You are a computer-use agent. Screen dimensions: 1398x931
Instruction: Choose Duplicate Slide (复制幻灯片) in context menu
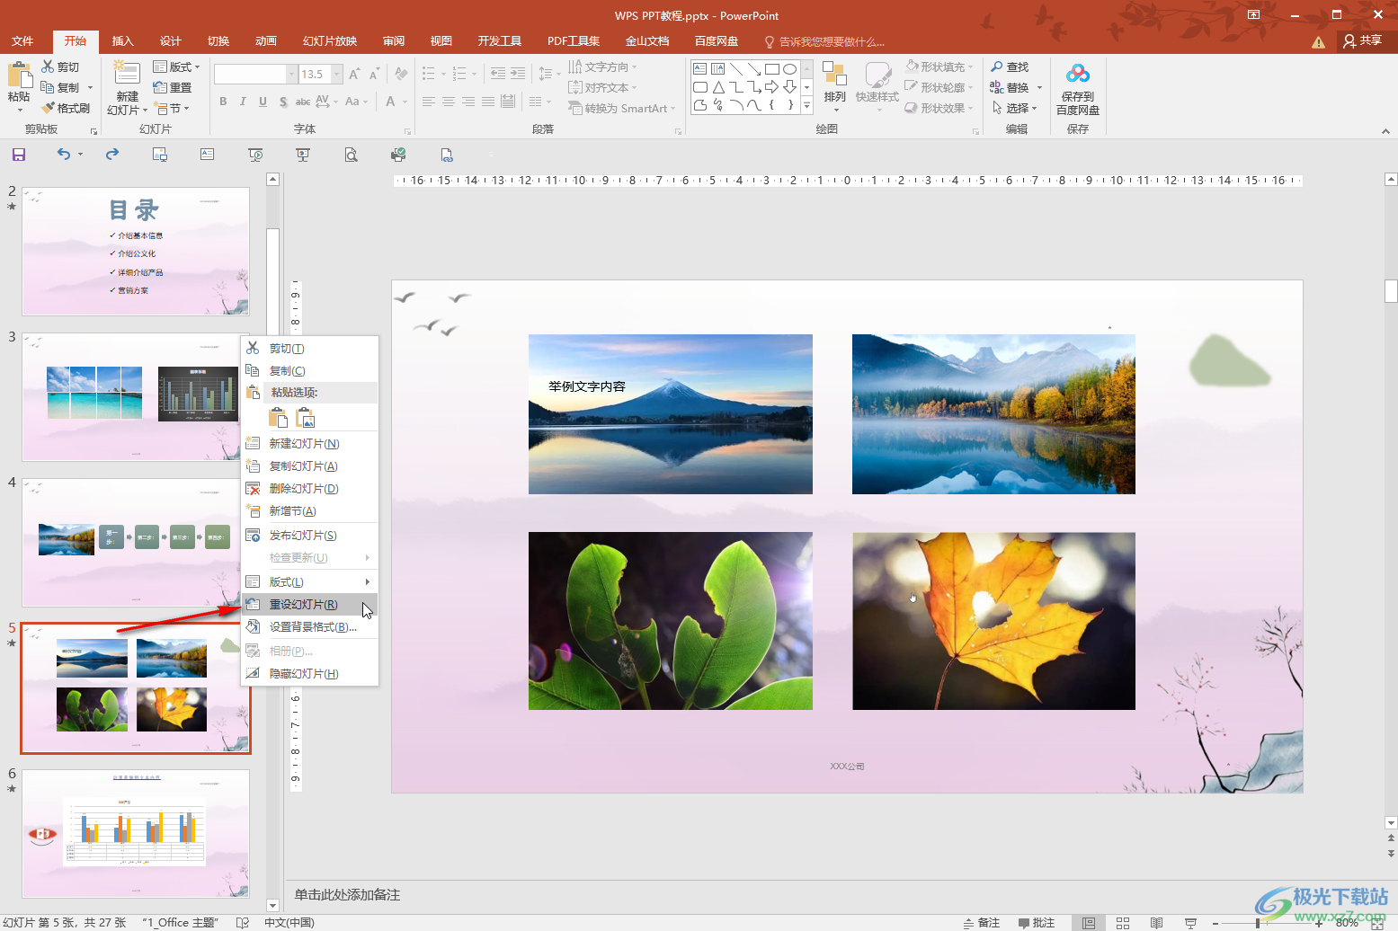pyautogui.click(x=309, y=465)
